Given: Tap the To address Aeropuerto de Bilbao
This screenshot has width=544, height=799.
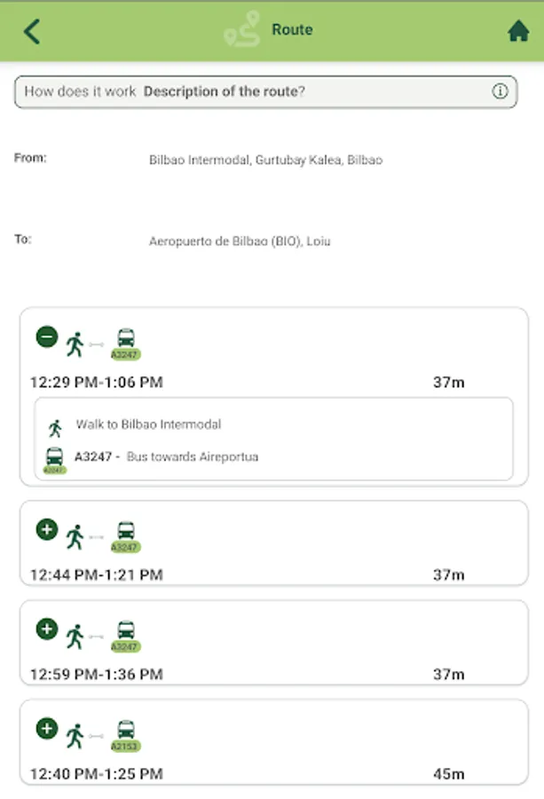Looking at the screenshot, I should [240, 241].
